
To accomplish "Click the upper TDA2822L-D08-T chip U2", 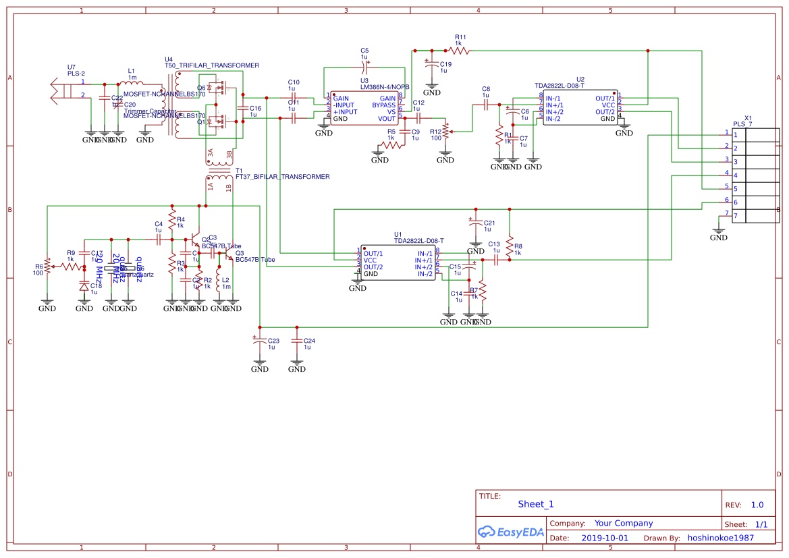I will tap(580, 108).
